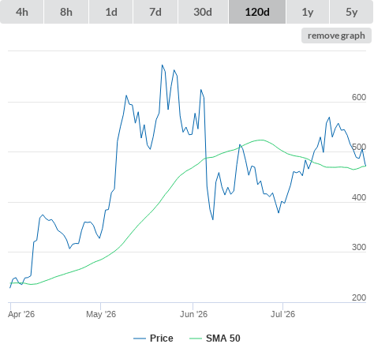Image resolution: width=374 pixels, height=359 pixels.
Task: Show the 1y price history
Action: (x=308, y=12)
